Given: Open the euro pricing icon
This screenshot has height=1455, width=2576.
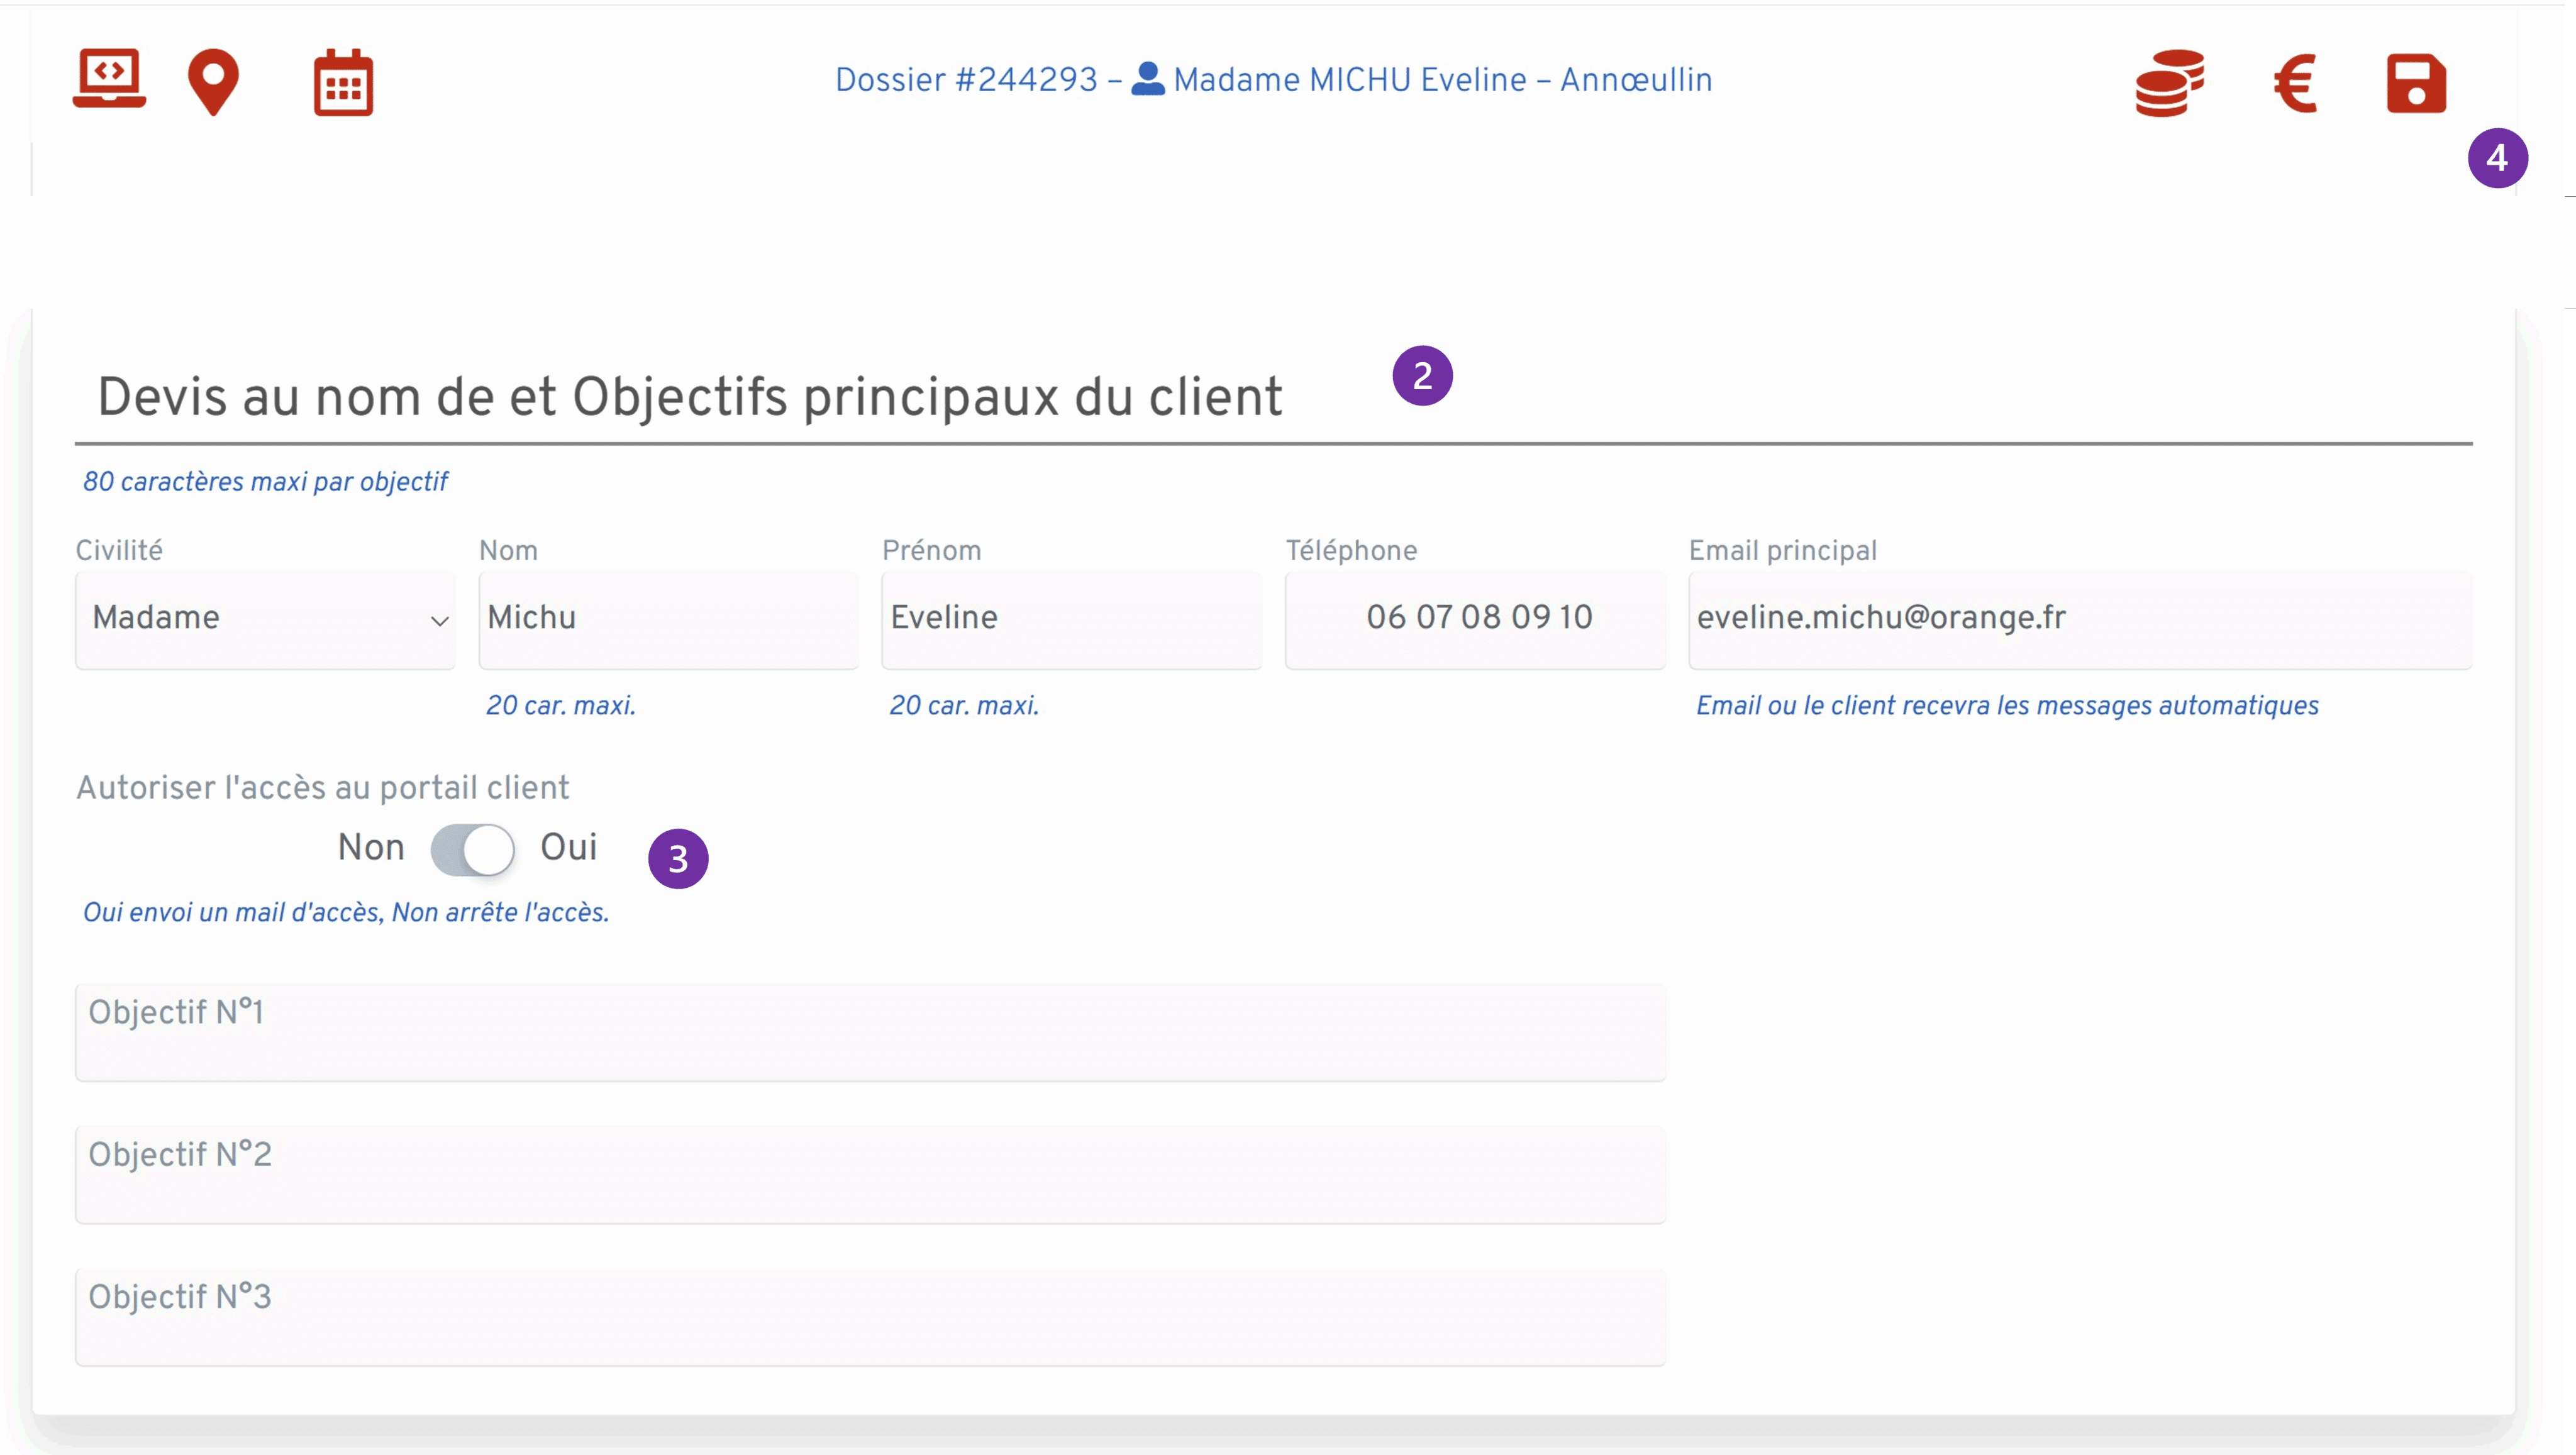Looking at the screenshot, I should click(2295, 84).
